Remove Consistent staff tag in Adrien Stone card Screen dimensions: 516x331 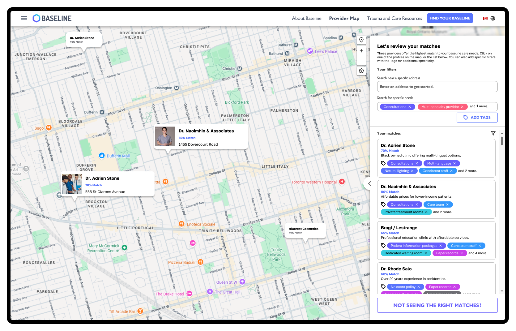coord(451,171)
